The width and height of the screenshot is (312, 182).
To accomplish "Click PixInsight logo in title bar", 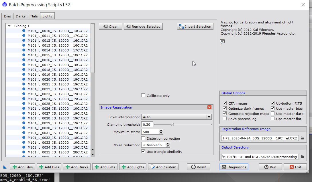I will [x=4, y=5].
